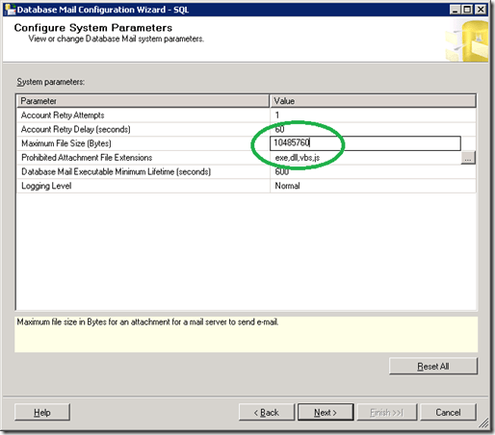Click the View or change Database Mail subtitle
The width and height of the screenshot is (495, 435).
(116, 38)
